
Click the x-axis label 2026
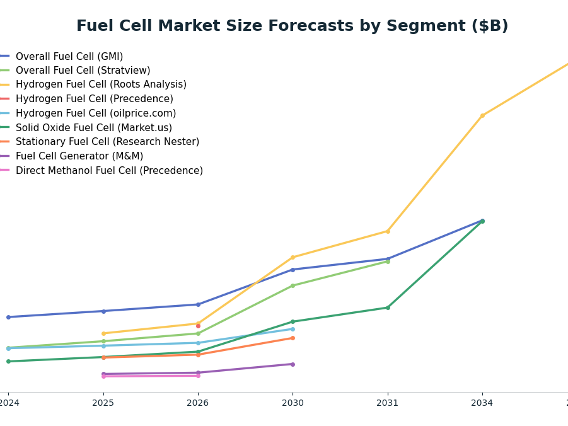[x=198, y=403]
